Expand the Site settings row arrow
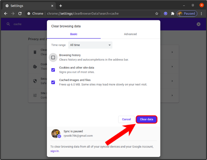Image resolution: width=207 pixels, height=160 pixels. point(172,95)
